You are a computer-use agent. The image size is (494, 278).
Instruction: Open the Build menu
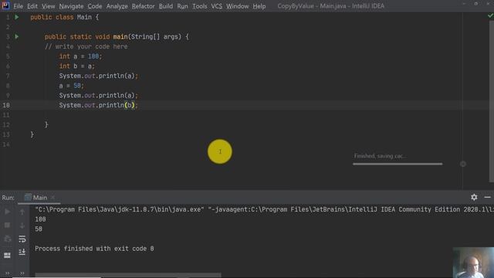[x=166, y=6]
